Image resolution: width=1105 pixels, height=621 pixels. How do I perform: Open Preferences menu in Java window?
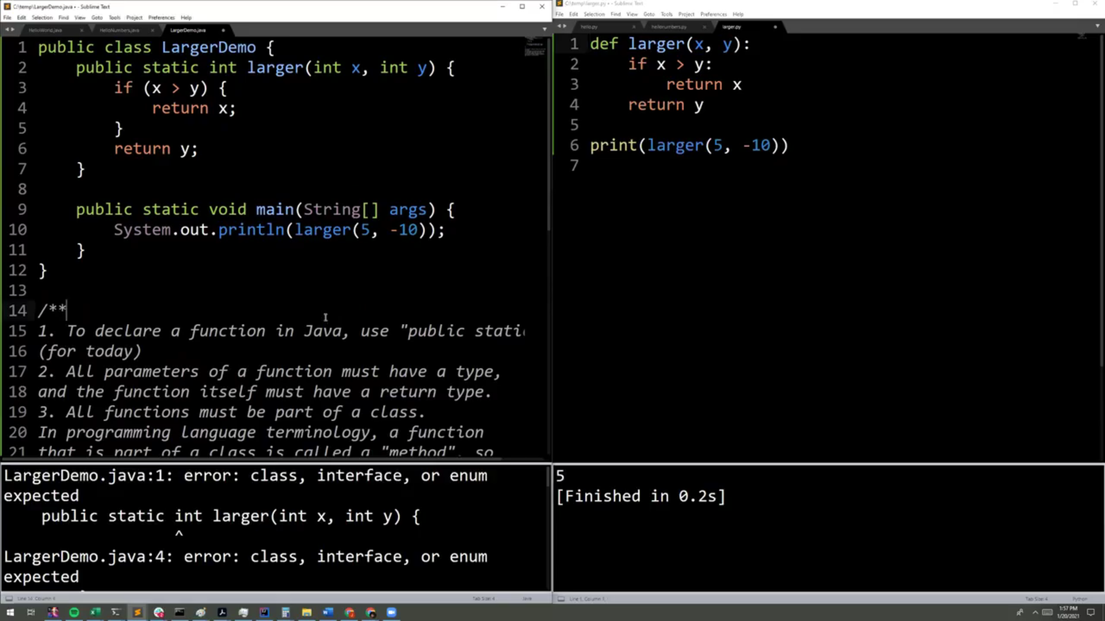pyautogui.click(x=161, y=17)
